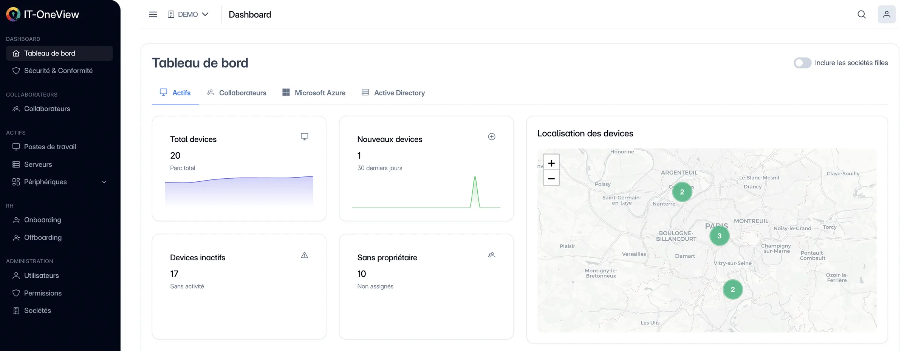907x351 pixels.
Task: Open the Serveurs page
Action: click(x=59, y=164)
